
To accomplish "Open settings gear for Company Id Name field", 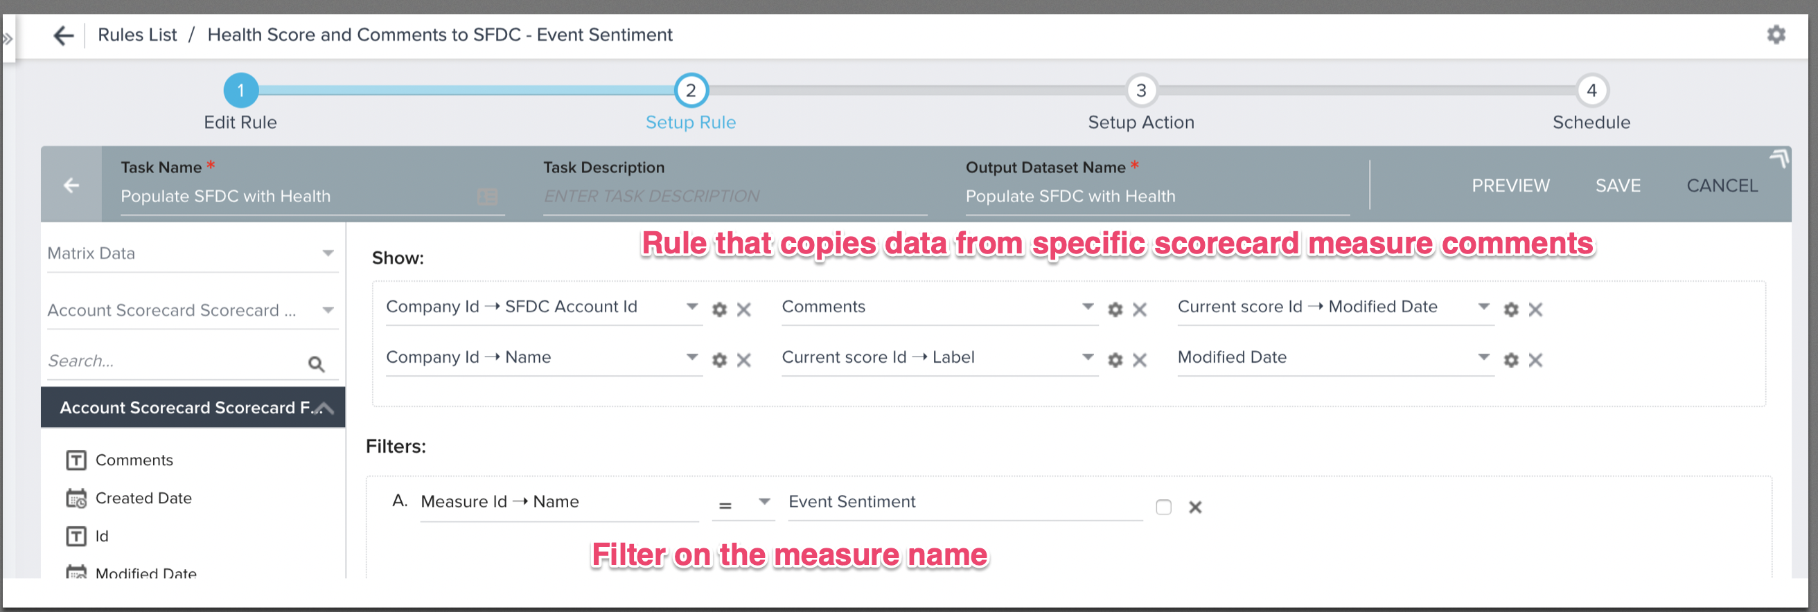I will (x=719, y=360).
